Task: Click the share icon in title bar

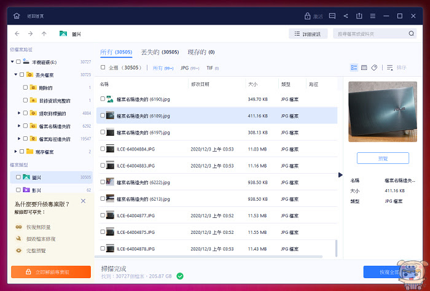Action: click(345, 16)
